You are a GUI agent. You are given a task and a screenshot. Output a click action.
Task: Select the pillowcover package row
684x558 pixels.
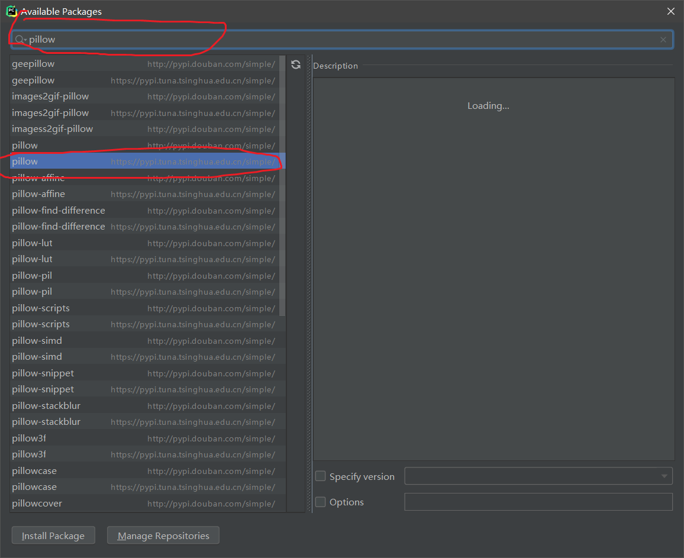(147, 503)
